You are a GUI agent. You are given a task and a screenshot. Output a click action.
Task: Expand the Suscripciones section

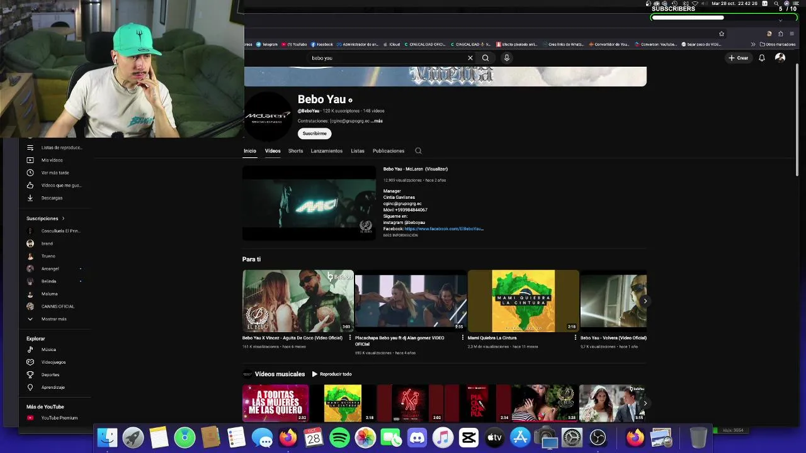45,218
